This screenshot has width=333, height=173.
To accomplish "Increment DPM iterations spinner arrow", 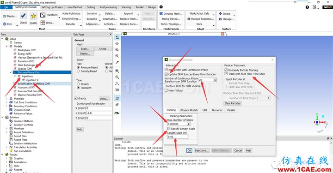I will point(215,79).
